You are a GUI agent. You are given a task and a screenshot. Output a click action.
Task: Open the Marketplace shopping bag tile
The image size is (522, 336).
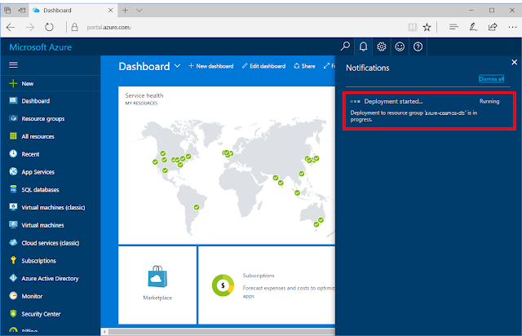157,285
